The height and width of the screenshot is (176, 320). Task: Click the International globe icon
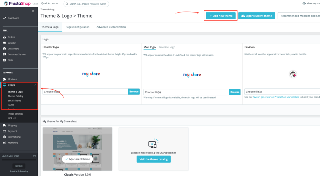tap(4, 137)
